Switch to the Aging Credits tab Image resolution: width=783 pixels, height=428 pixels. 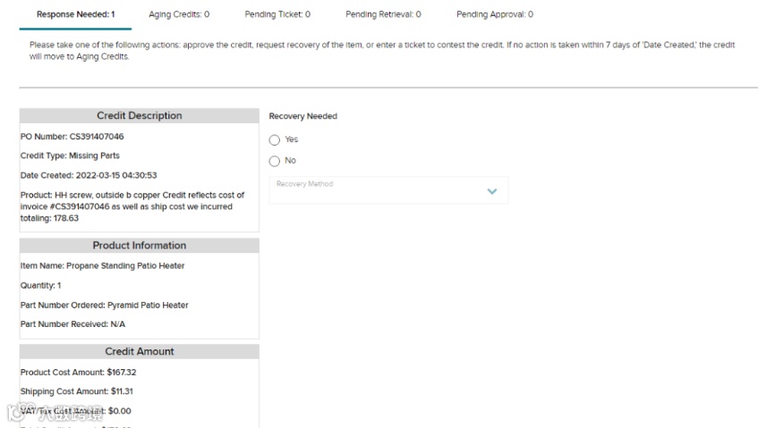pos(179,14)
